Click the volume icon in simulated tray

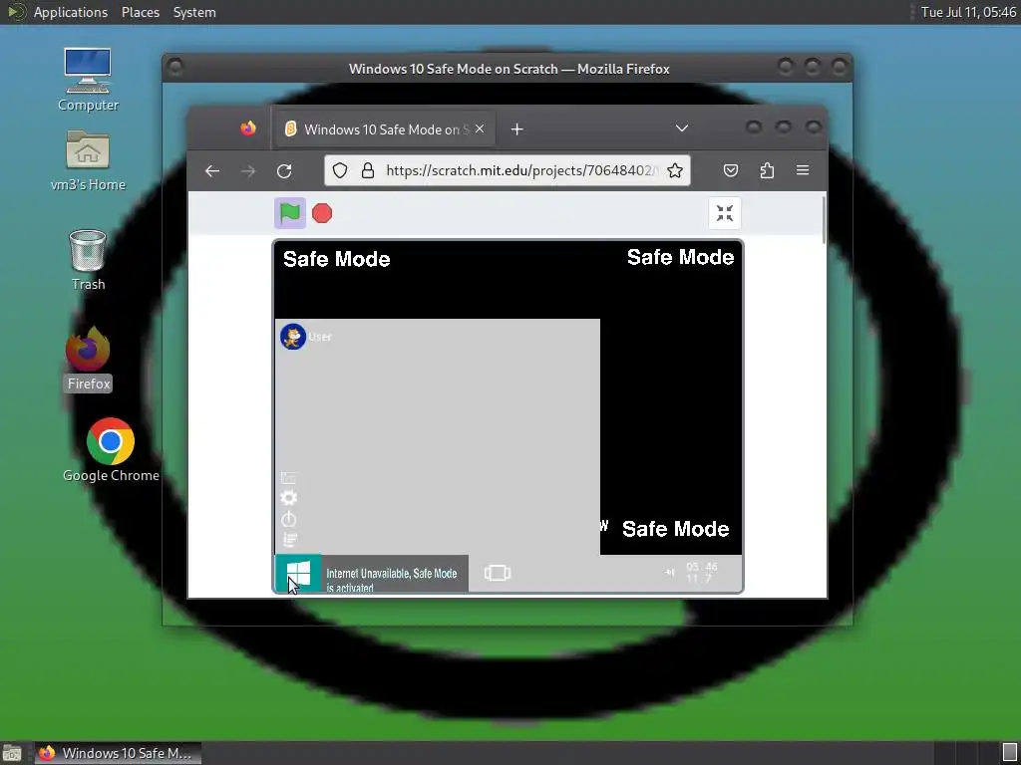point(669,573)
